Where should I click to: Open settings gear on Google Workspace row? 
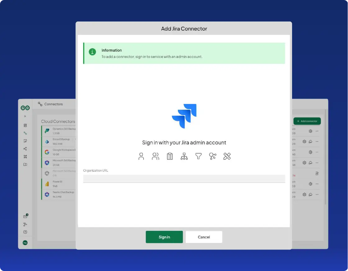[310, 152]
